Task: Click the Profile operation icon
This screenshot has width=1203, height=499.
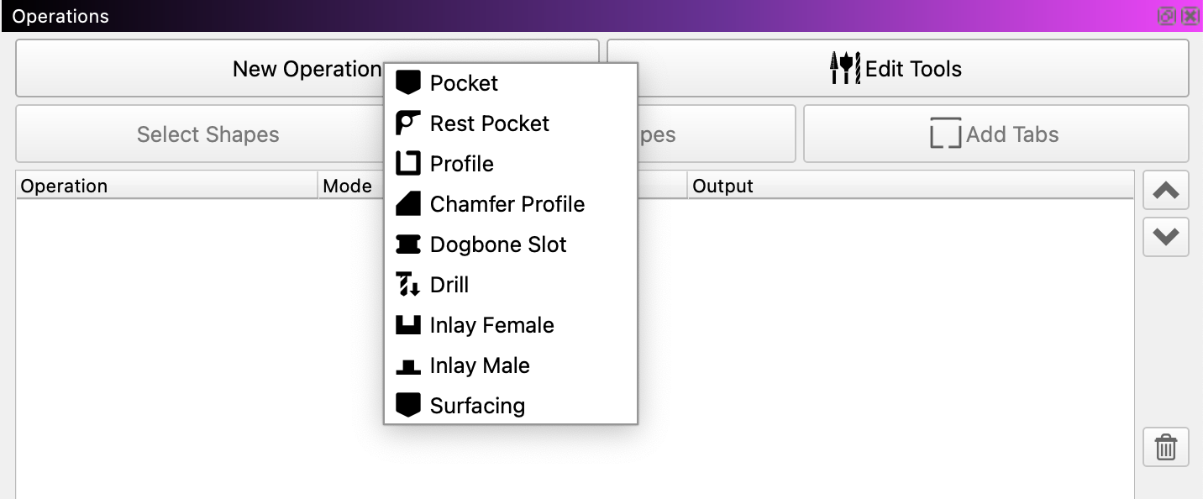Action: point(408,164)
